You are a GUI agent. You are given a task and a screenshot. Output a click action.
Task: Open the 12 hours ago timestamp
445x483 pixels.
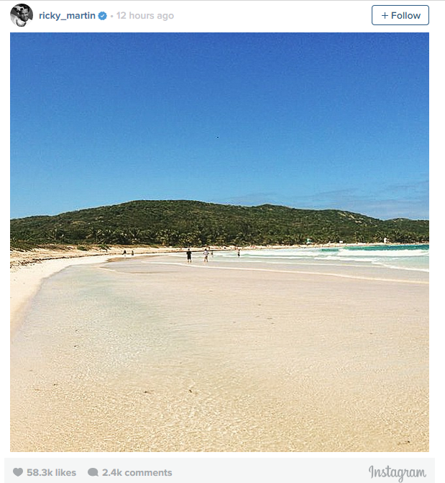(x=145, y=16)
